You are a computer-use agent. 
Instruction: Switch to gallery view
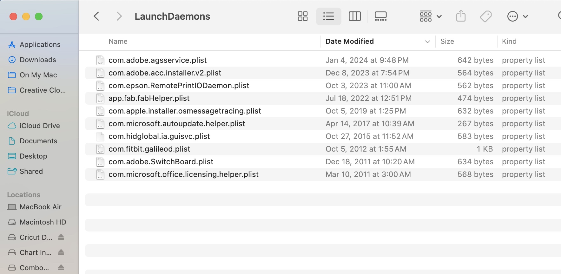point(380,16)
